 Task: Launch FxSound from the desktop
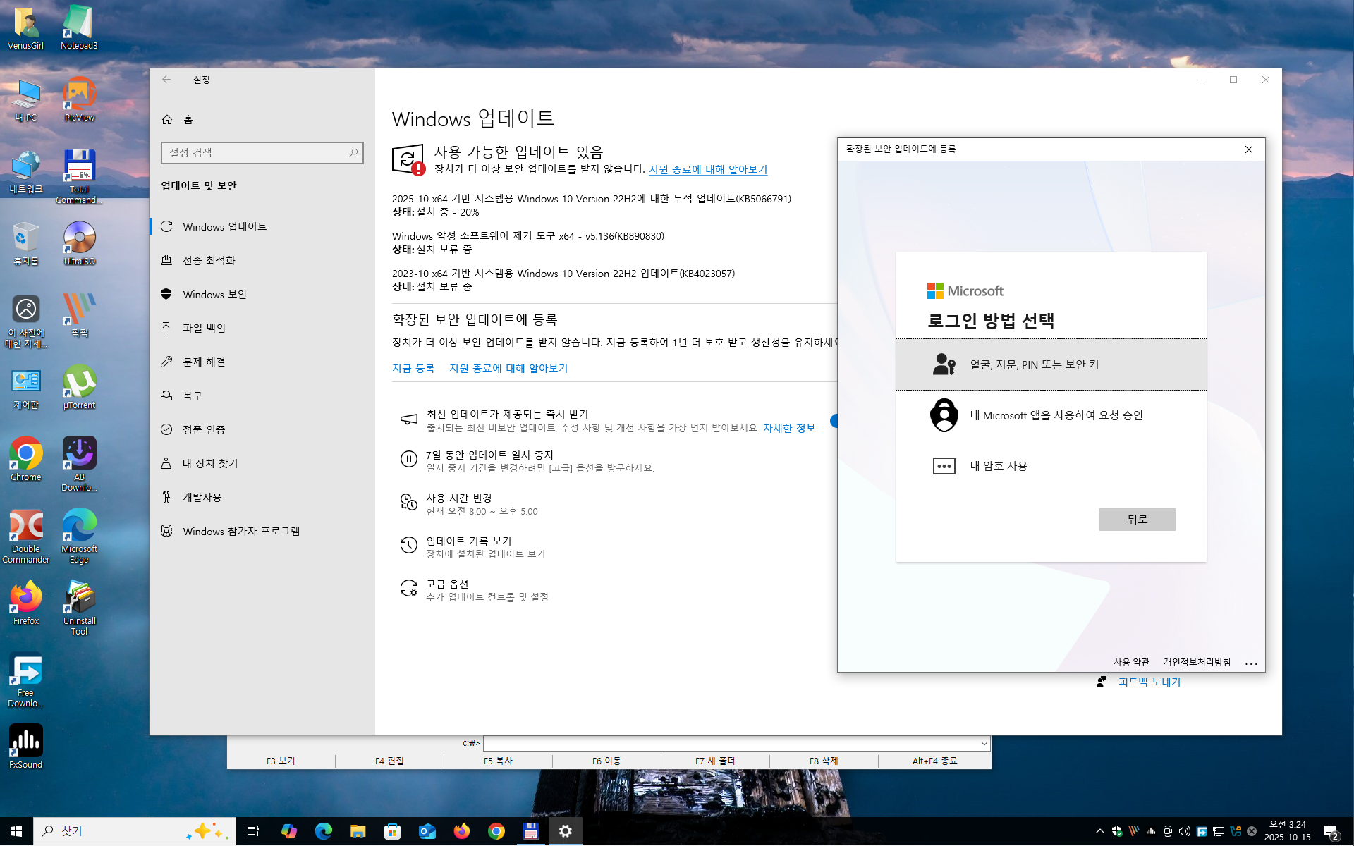coord(26,746)
